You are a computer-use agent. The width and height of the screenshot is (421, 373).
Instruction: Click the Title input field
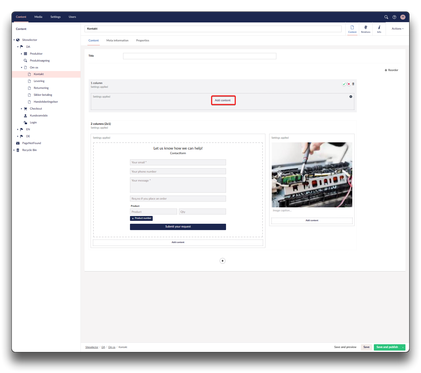click(x=199, y=56)
